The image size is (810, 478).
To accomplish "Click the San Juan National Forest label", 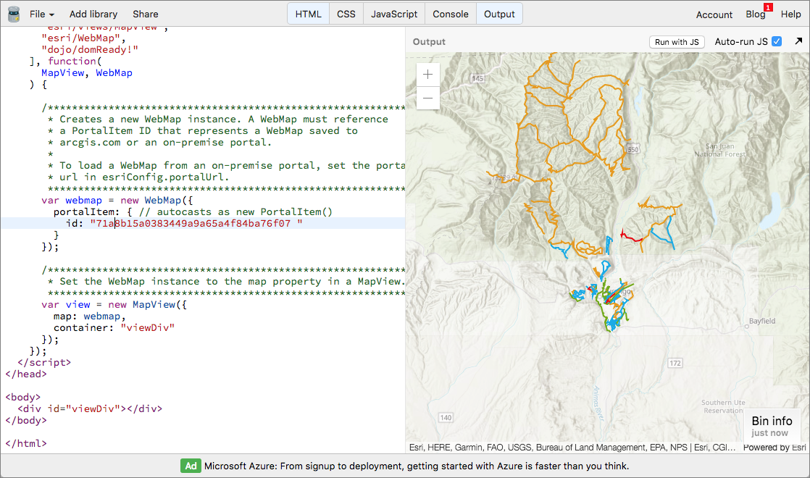I will click(x=720, y=150).
